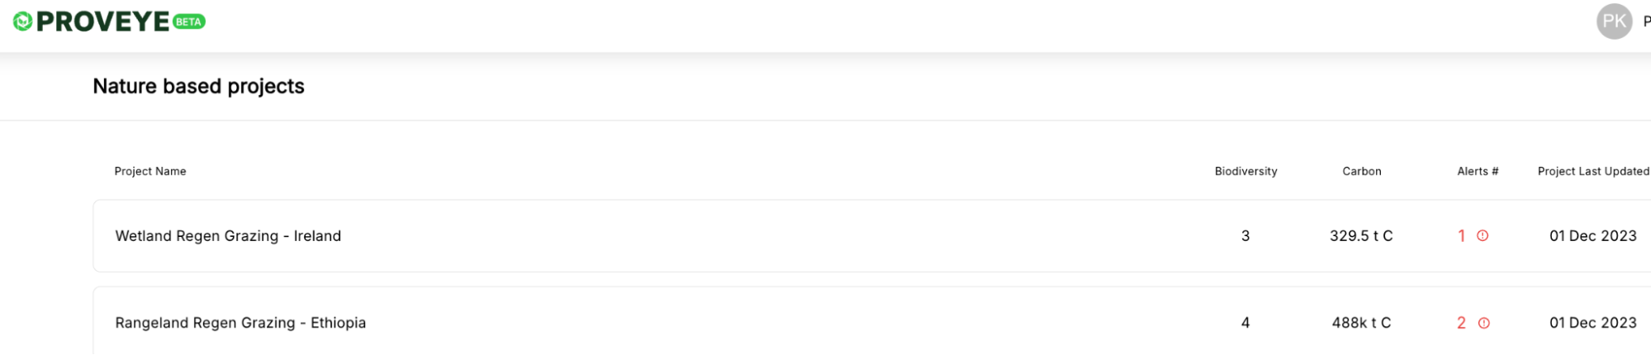The height and width of the screenshot is (355, 1651).
Task: Click the PROVEYE wordmark text
Action: point(102,21)
